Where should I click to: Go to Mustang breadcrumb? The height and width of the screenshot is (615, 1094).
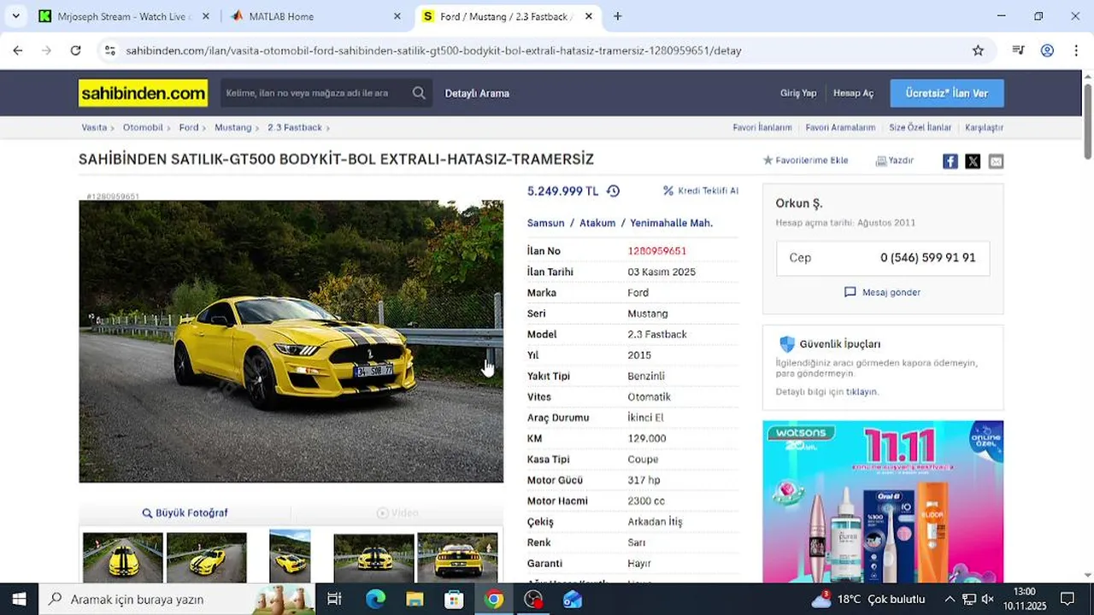(232, 127)
